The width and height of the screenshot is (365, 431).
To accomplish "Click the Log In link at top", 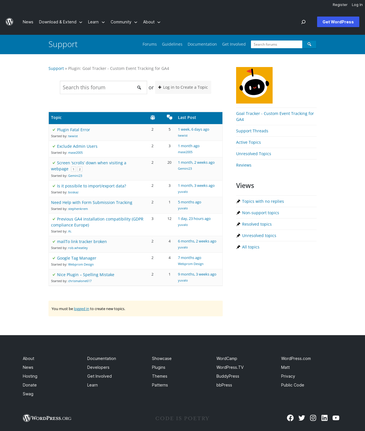I will [357, 5].
